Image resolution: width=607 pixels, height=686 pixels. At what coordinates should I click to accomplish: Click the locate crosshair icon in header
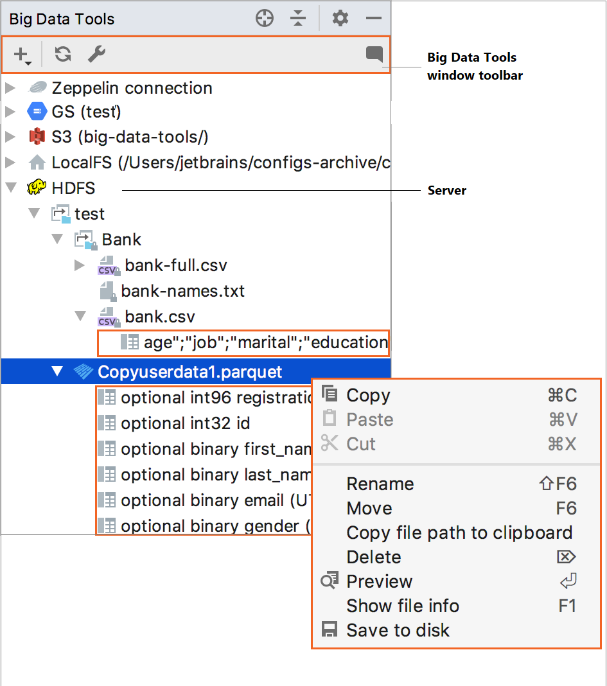(265, 19)
